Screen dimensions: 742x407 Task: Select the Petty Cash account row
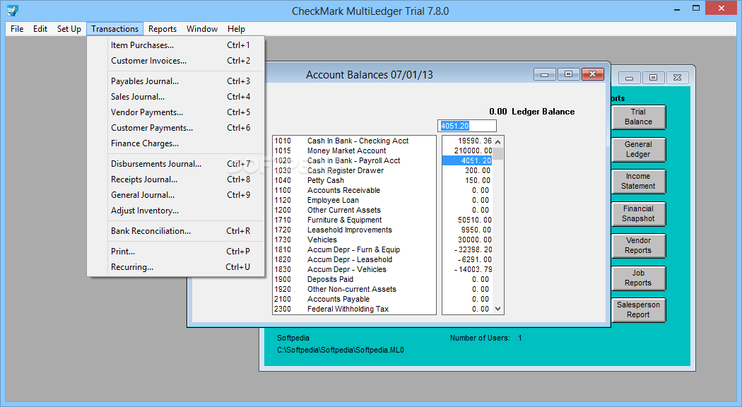click(355, 180)
